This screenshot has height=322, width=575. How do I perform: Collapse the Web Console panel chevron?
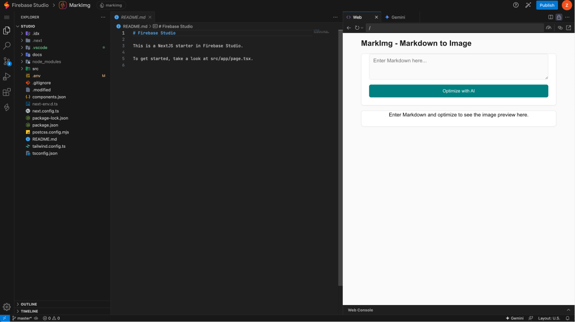568,310
